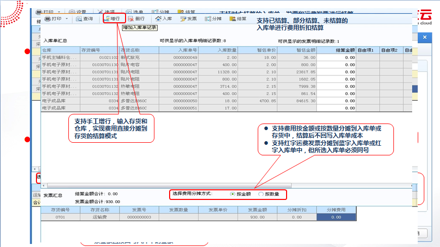Click the 入库 toolbar icon
Image resolution: width=440 pixels, height=247 pixels.
tap(164, 19)
